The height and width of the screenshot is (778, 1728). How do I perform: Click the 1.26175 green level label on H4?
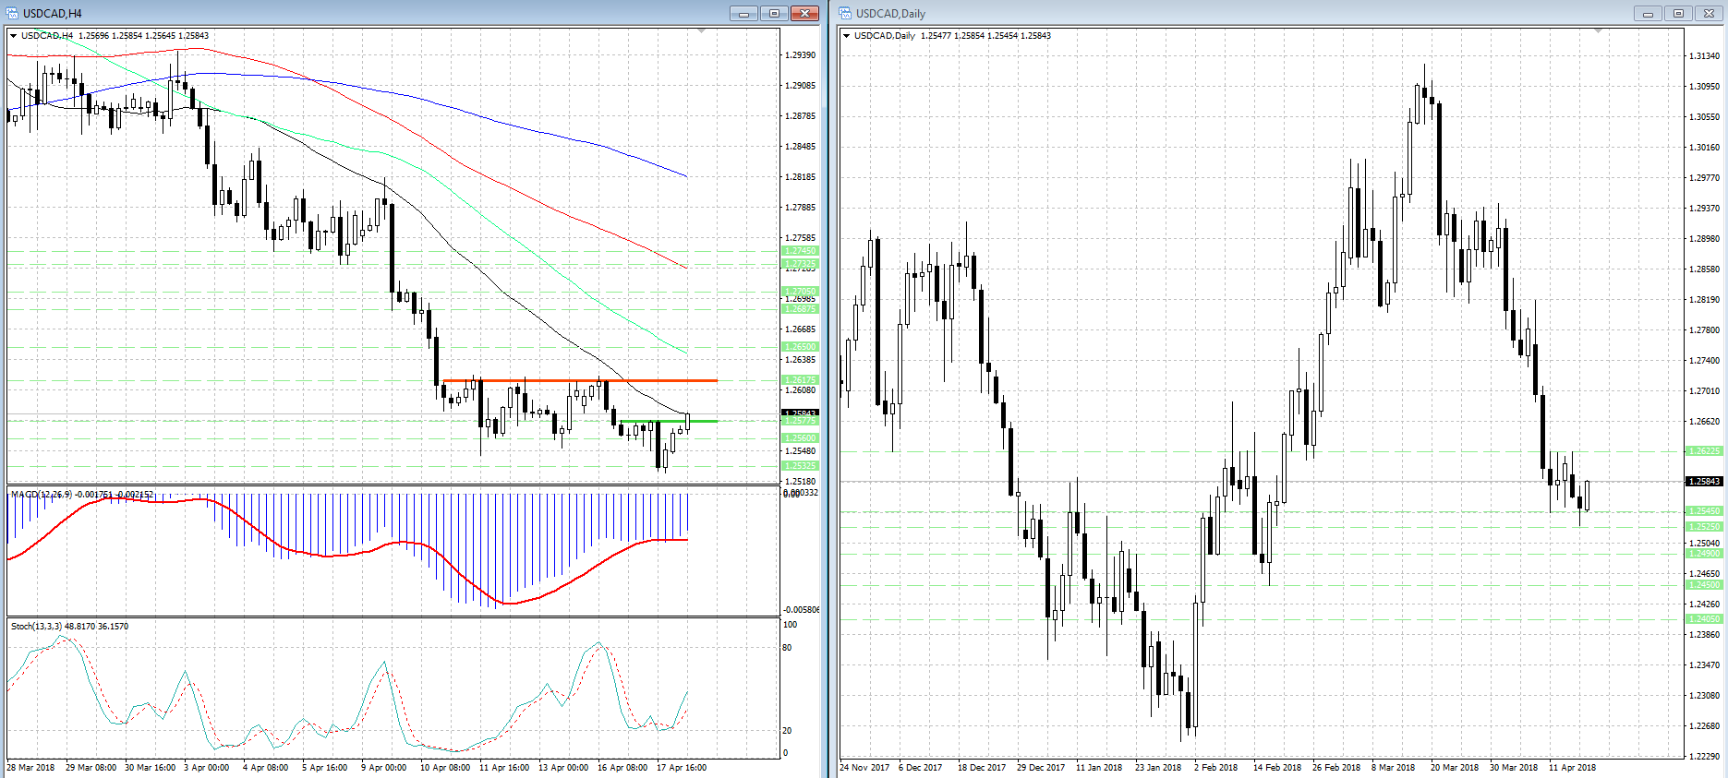pos(800,380)
